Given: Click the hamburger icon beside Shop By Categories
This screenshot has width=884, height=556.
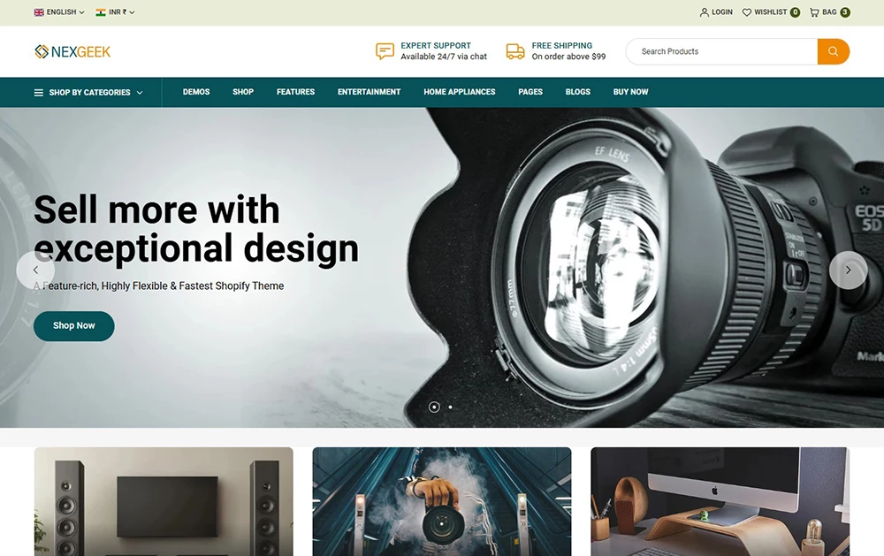Looking at the screenshot, I should coord(37,92).
